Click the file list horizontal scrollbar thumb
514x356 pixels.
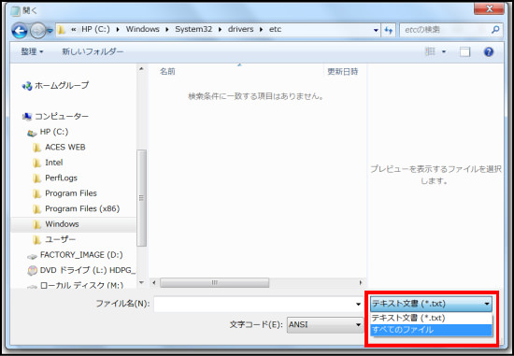click(214, 282)
